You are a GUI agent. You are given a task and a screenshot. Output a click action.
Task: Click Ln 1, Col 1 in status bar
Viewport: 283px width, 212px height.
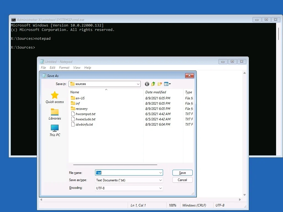click(x=138, y=205)
